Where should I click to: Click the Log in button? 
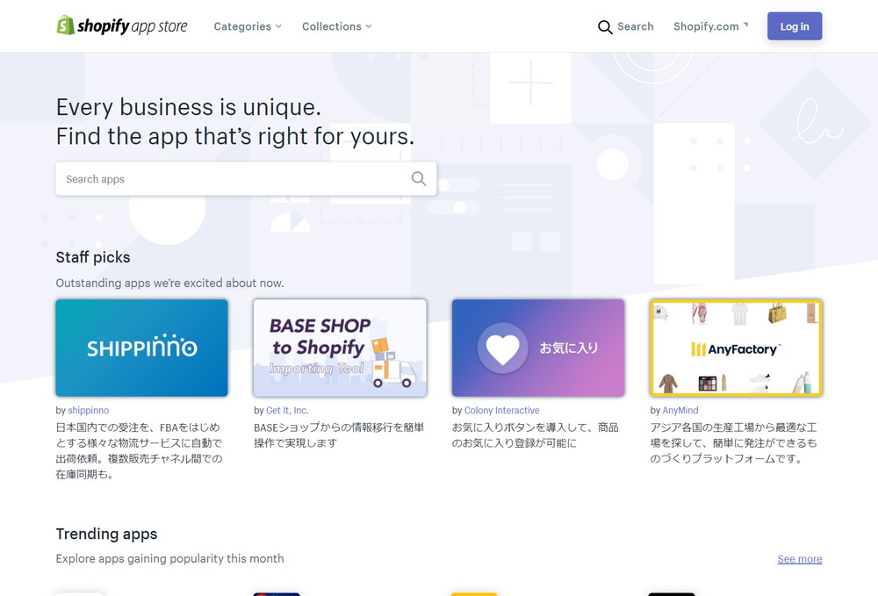coord(795,26)
